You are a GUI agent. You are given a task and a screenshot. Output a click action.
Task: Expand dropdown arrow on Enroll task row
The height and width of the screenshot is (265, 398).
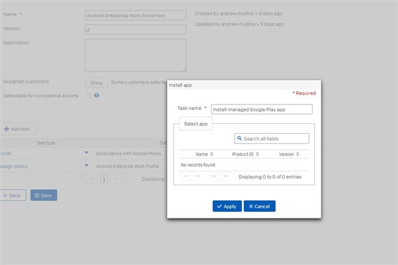coord(86,152)
